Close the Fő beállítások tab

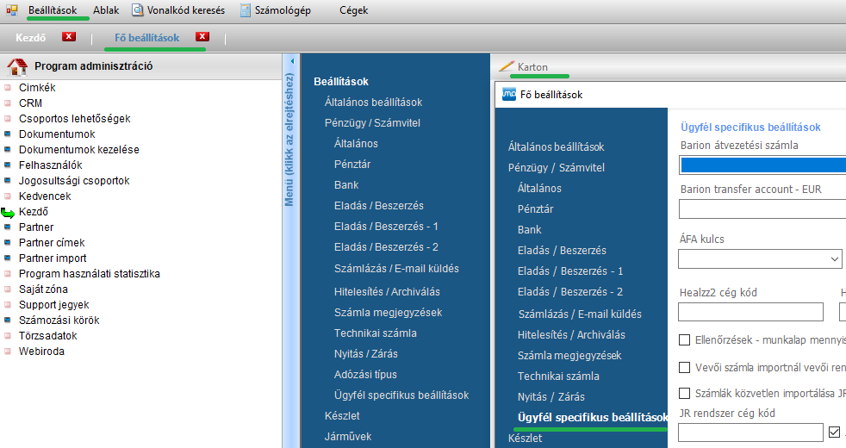pyautogui.click(x=202, y=37)
